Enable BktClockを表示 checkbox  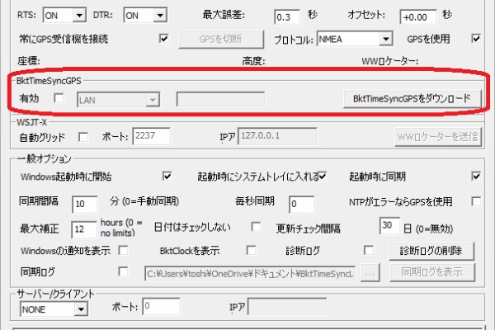(x=247, y=250)
